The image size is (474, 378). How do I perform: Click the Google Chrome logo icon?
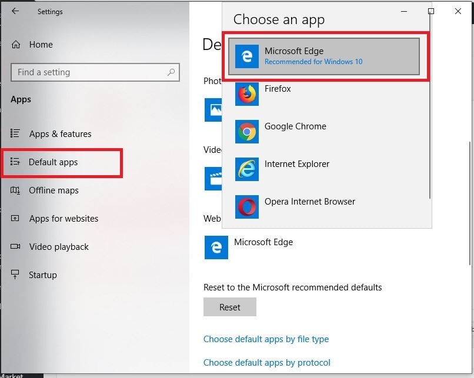tap(247, 132)
